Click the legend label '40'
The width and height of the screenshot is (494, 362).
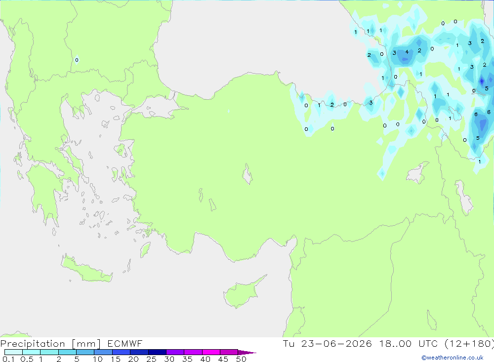coord(205,359)
